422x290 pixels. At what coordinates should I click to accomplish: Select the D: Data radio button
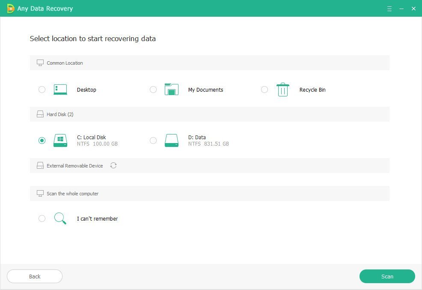153,140
